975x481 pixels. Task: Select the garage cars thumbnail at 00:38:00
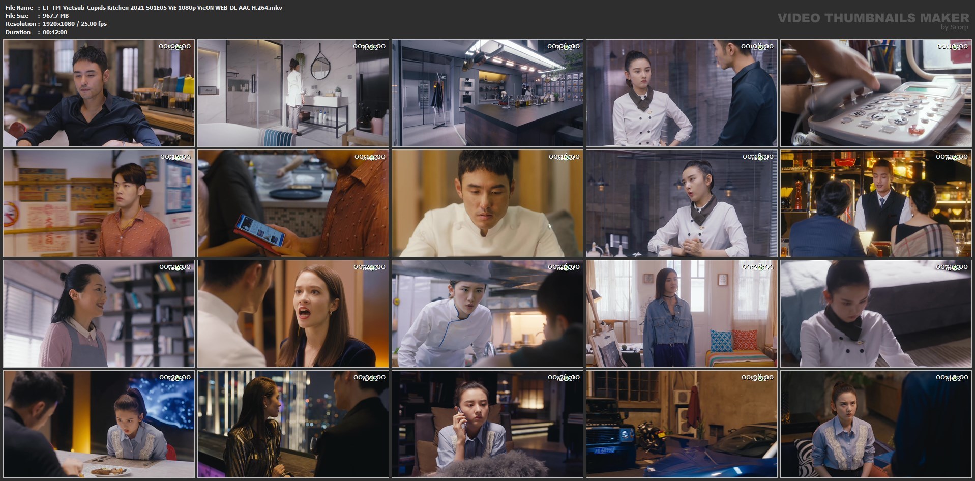[x=682, y=424]
